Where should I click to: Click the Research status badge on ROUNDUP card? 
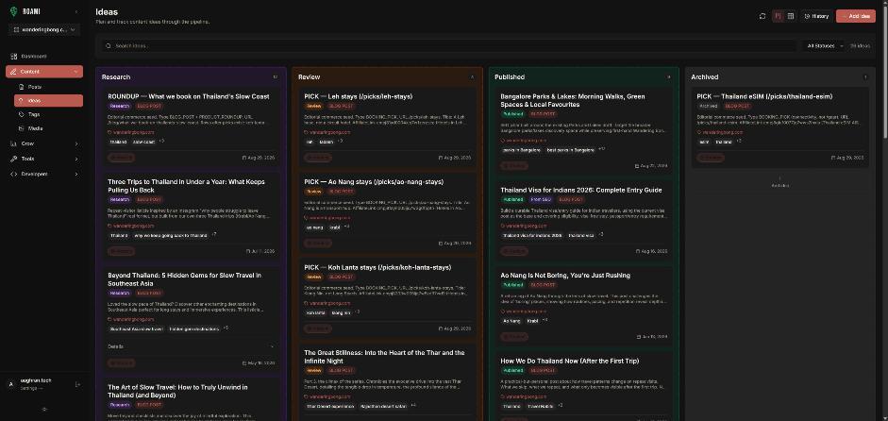120,106
